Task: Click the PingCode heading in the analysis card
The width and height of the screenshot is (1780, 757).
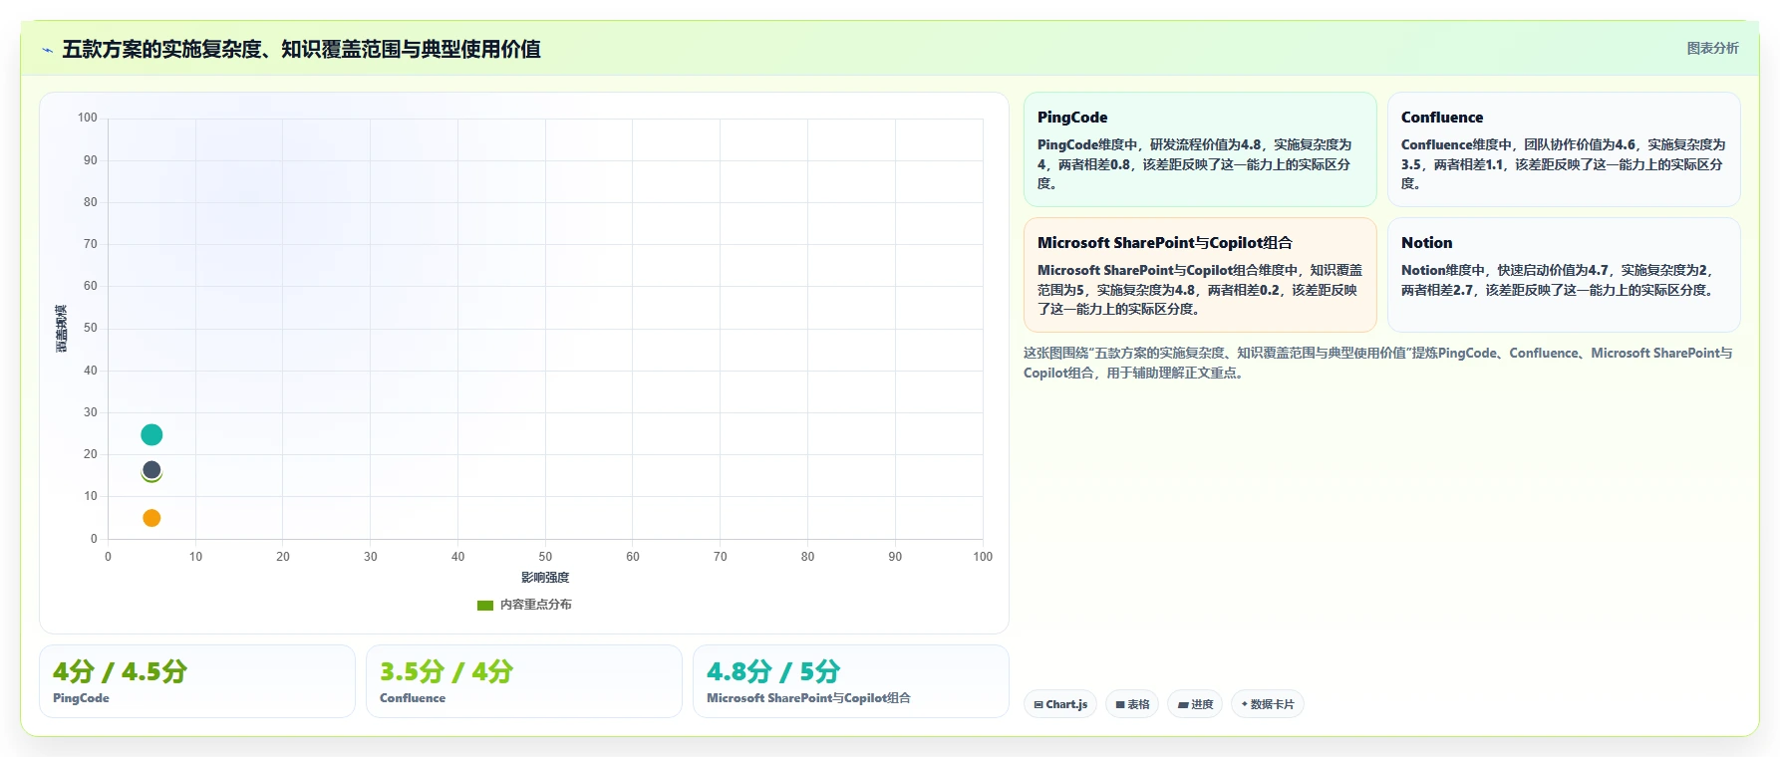Action: (1072, 118)
